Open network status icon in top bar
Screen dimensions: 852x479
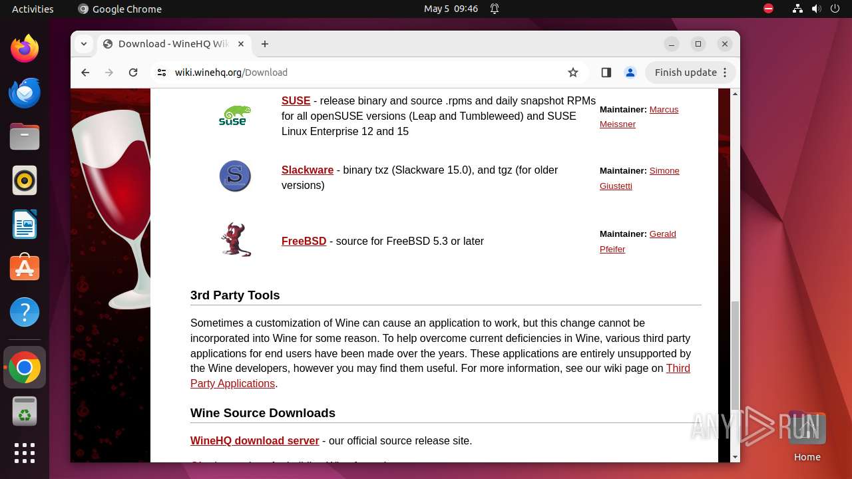tap(798, 9)
